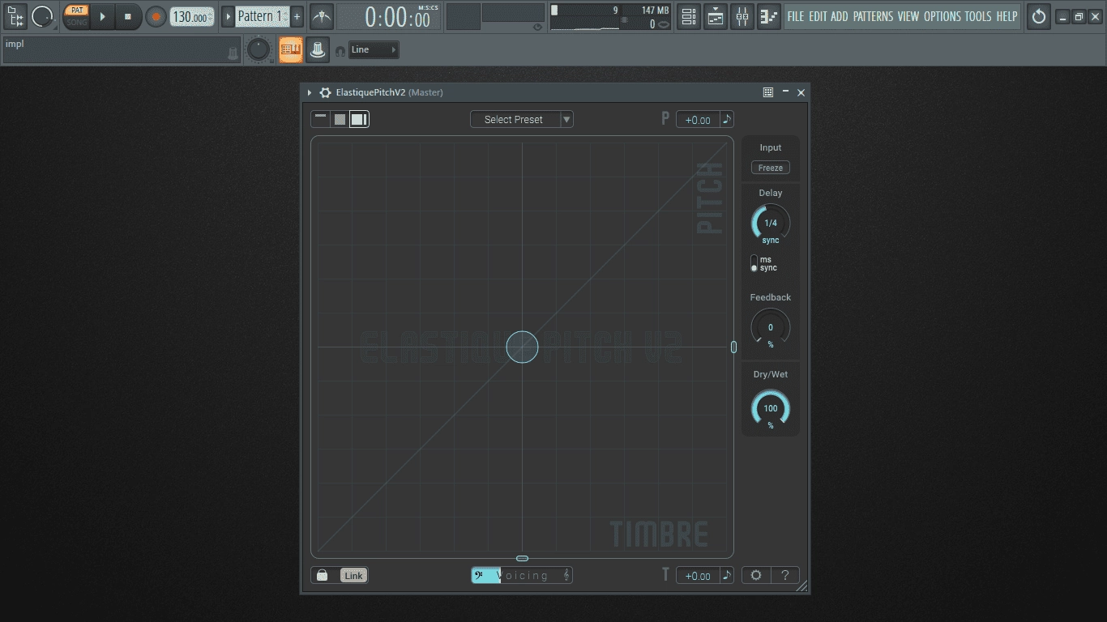Click the timbre horizontal slider handle

[522, 558]
